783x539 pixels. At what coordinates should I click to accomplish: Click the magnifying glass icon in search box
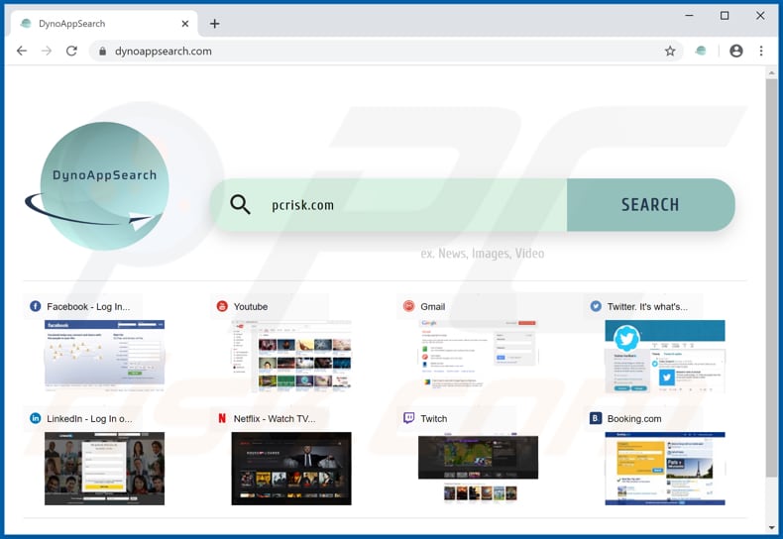(x=240, y=205)
